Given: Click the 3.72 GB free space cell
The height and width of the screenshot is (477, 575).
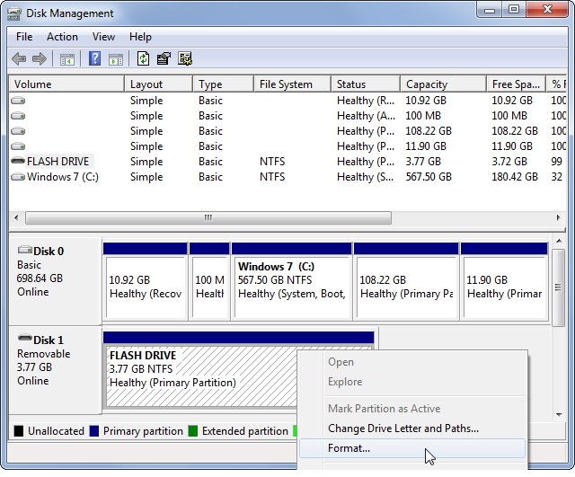Looking at the screenshot, I should (509, 162).
